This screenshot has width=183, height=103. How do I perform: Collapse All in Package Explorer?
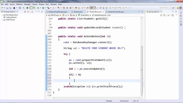click(25, 12)
